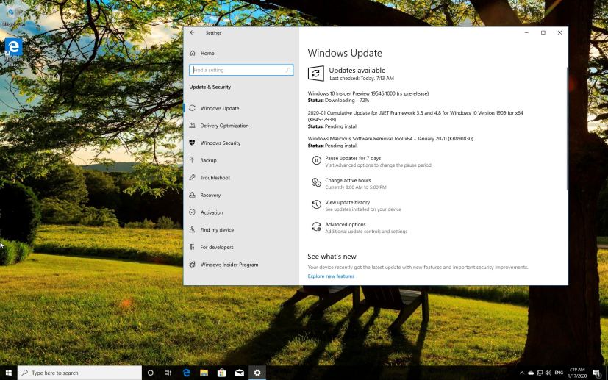Screen dimensions: 608x380
Task: Open Mail app from taskbar
Action: point(240,373)
